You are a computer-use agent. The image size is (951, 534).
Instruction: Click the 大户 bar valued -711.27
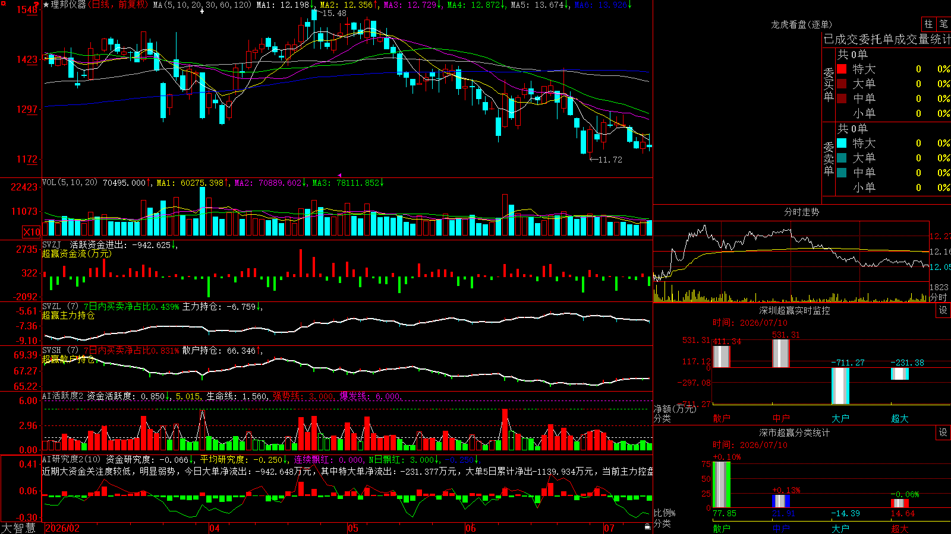coord(840,386)
